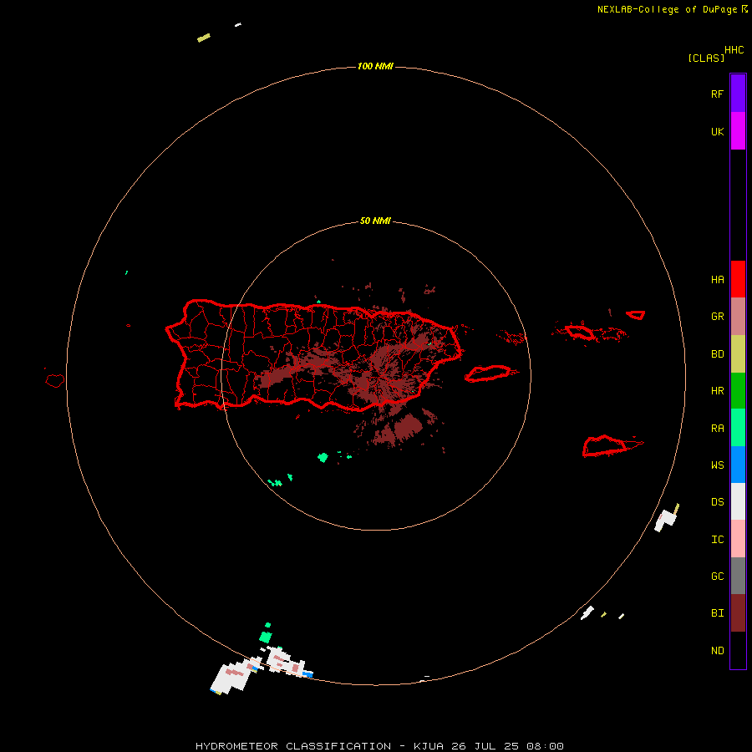Image resolution: width=752 pixels, height=752 pixels.
Task: Click the HA red legend swatch
Action: pyautogui.click(x=738, y=279)
